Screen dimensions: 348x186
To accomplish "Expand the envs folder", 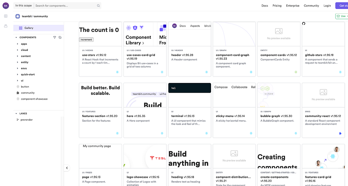I will [18, 68].
